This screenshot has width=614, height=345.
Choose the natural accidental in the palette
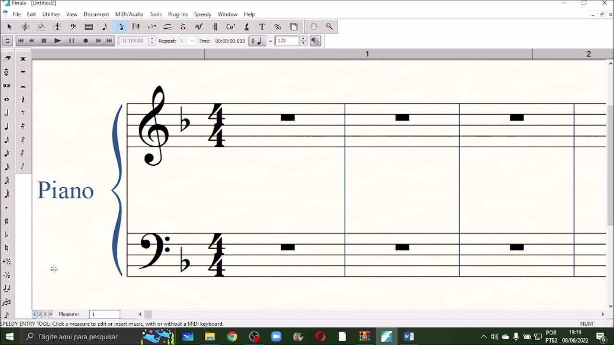click(7, 248)
